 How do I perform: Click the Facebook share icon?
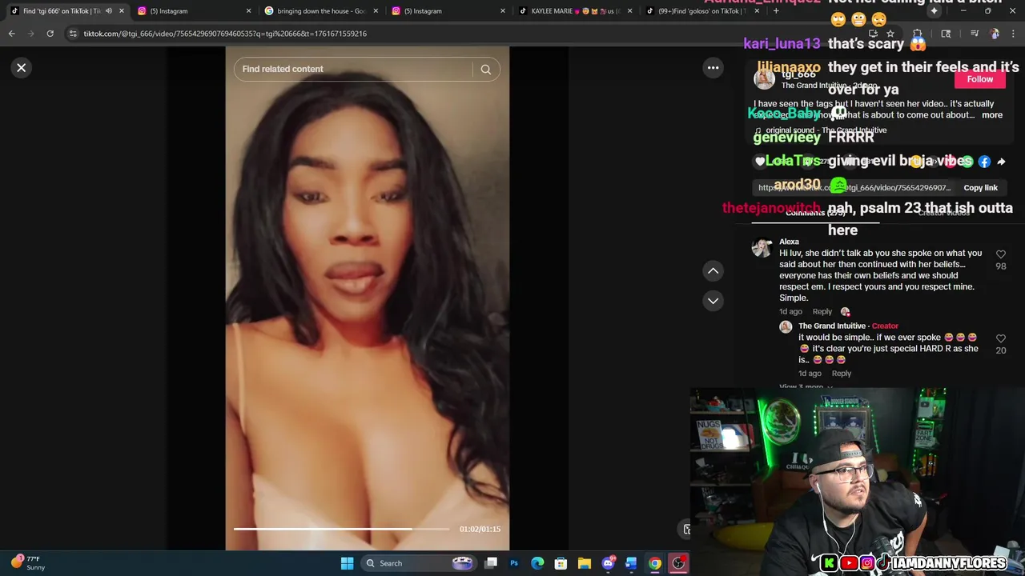[x=984, y=162]
